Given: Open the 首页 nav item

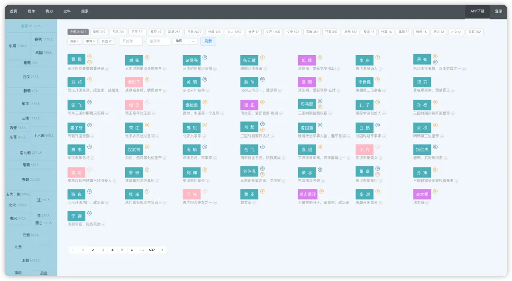Looking at the screenshot, I should (x=13, y=11).
